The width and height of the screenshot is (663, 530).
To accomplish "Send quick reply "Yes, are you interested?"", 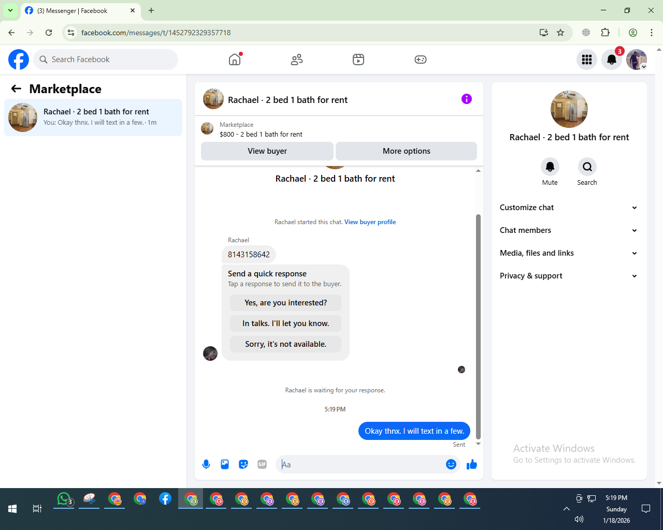I will tap(286, 303).
